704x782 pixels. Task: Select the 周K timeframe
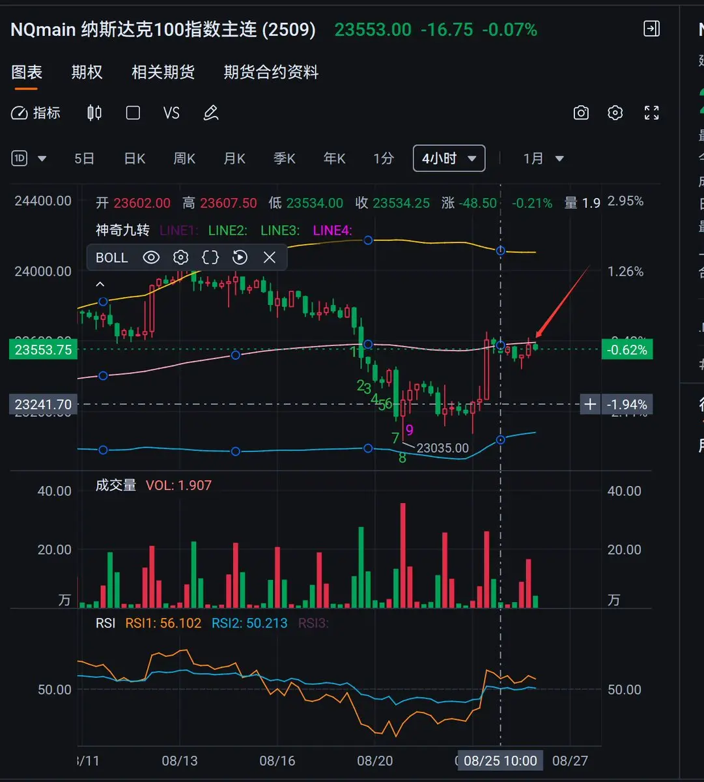[x=184, y=158]
